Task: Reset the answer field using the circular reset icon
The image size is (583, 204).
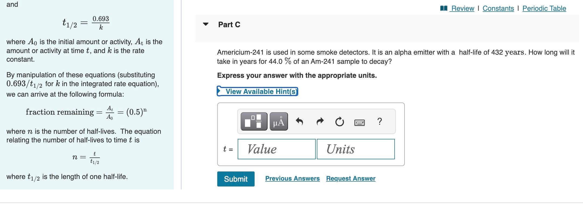Action: coord(339,122)
